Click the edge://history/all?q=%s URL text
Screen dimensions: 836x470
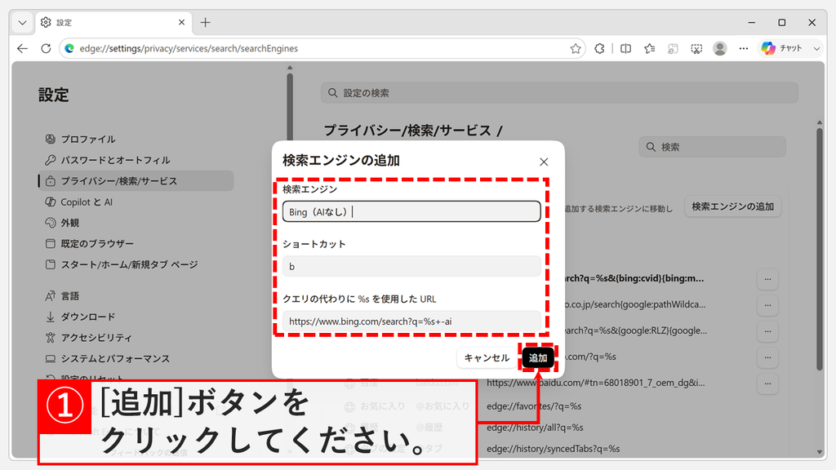[535, 428]
